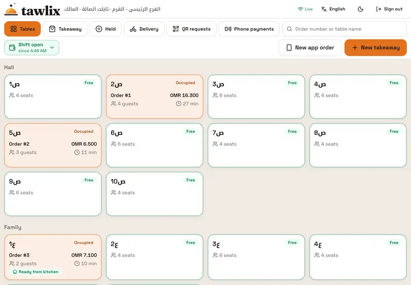Click the Live wifi status icon
The image size is (411, 285).
301,9
